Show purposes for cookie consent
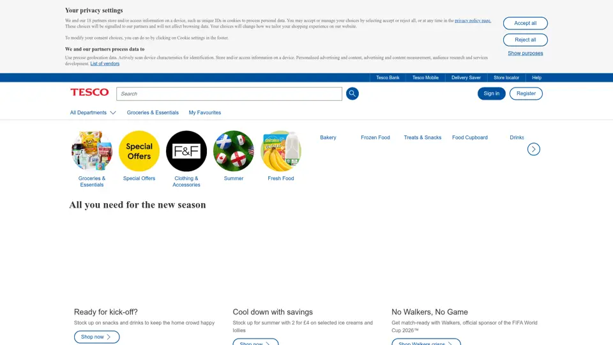This screenshot has width=613, height=345. pyautogui.click(x=525, y=53)
